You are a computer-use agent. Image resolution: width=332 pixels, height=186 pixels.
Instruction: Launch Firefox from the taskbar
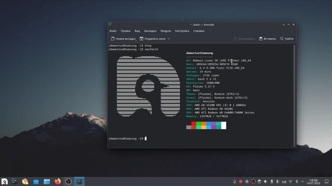[58, 181]
